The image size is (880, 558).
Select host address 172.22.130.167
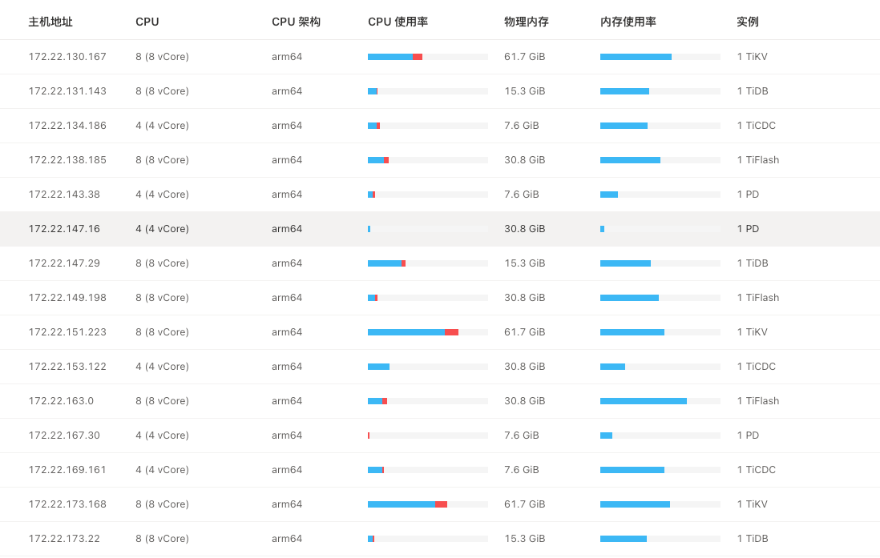pos(67,57)
